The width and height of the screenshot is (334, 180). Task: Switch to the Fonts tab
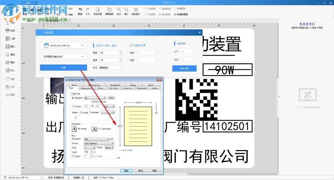tap(100, 88)
